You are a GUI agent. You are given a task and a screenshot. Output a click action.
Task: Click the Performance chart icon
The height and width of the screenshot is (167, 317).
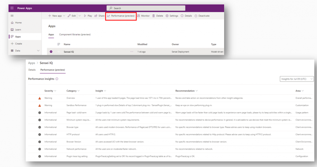(x=109, y=16)
